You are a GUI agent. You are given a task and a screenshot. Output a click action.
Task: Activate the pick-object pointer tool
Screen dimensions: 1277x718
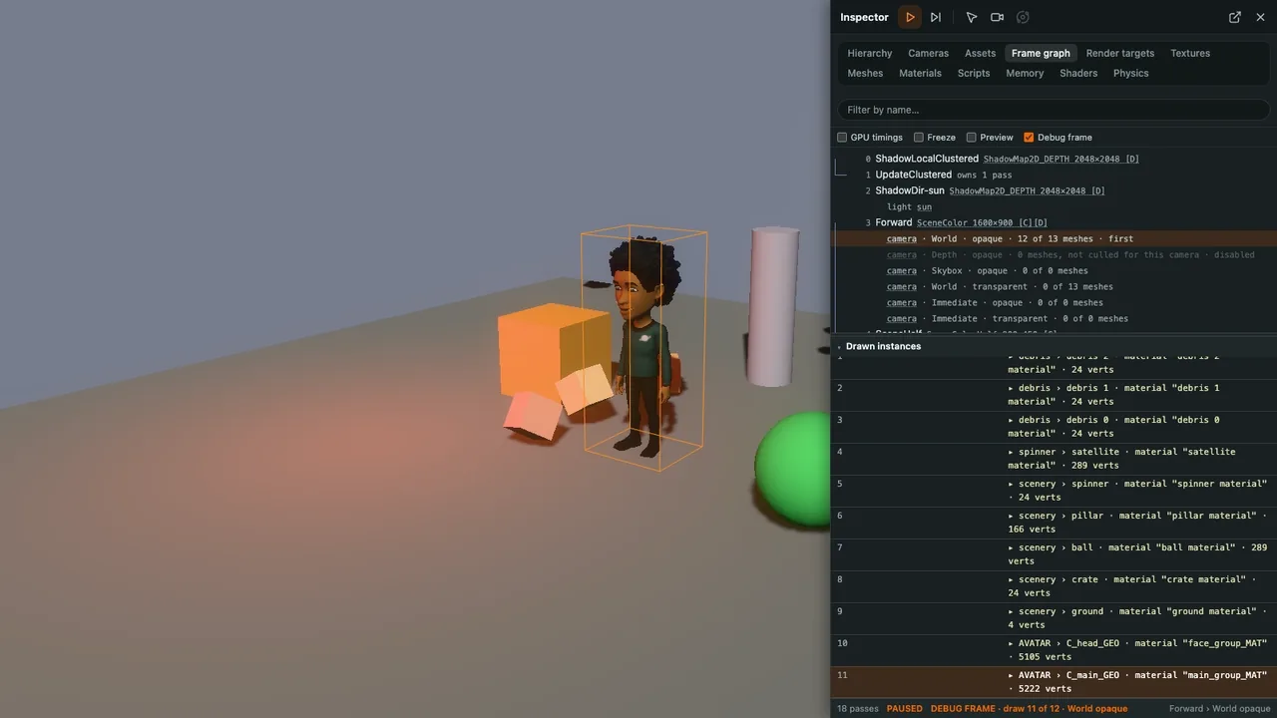971,17
